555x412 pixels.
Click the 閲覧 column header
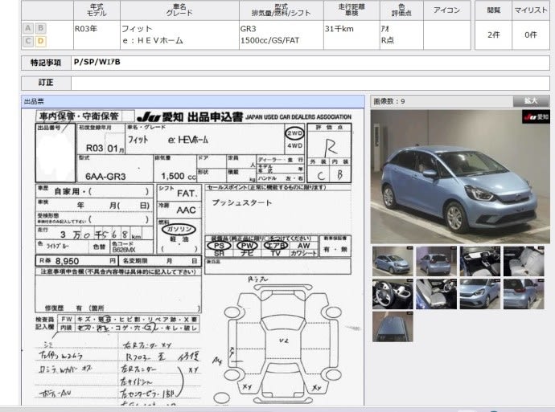(493, 10)
